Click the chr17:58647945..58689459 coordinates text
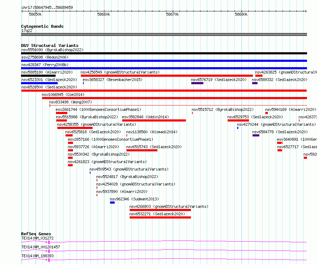Image resolution: width=317 pixels, height=264 pixels. point(47,8)
